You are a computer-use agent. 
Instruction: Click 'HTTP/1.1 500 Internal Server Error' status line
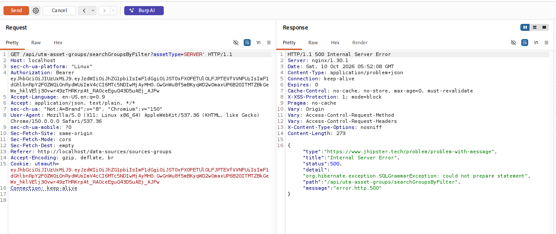(339, 54)
